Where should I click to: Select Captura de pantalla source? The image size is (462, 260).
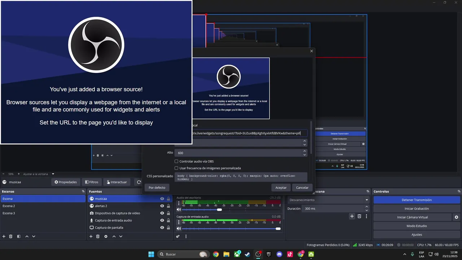(125, 227)
